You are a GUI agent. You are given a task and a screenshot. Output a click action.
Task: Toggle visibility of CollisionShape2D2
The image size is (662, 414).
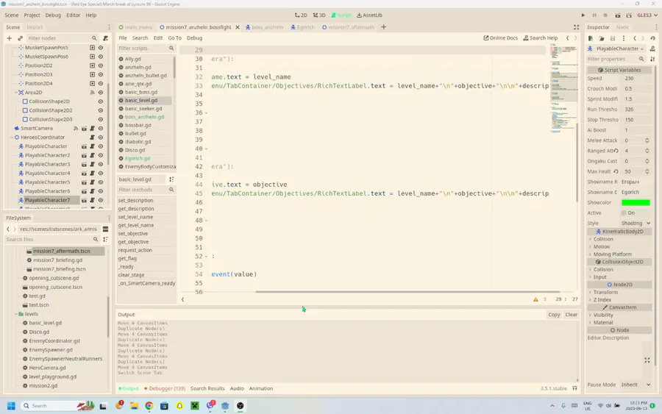[x=101, y=110]
